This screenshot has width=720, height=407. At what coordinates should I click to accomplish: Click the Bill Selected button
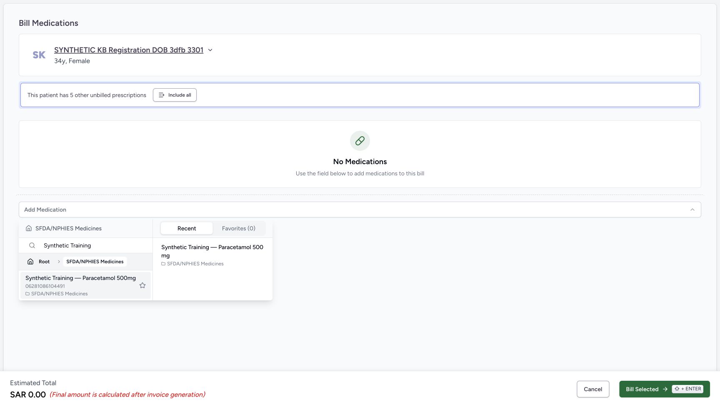click(665, 389)
